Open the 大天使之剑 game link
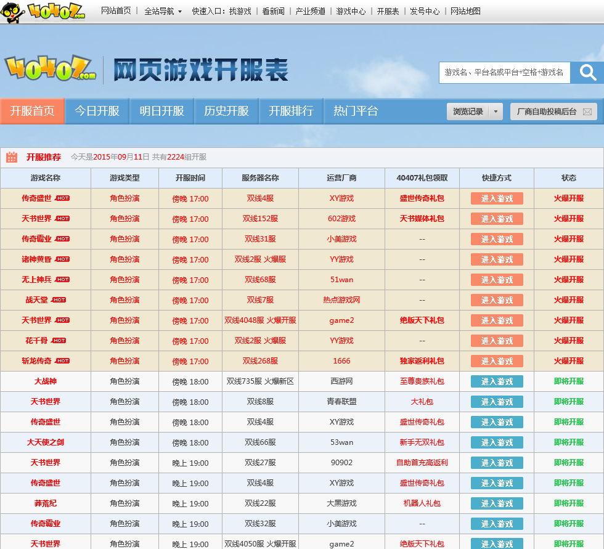The height and width of the screenshot is (549, 604). pyautogui.click(x=46, y=442)
